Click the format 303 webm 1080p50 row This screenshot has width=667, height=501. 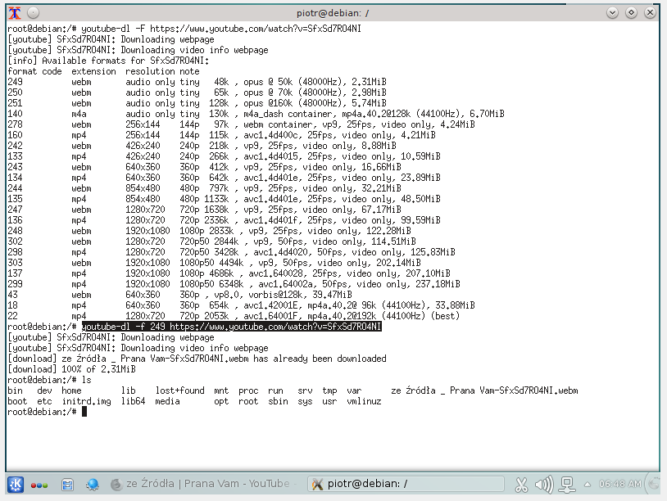(215, 263)
